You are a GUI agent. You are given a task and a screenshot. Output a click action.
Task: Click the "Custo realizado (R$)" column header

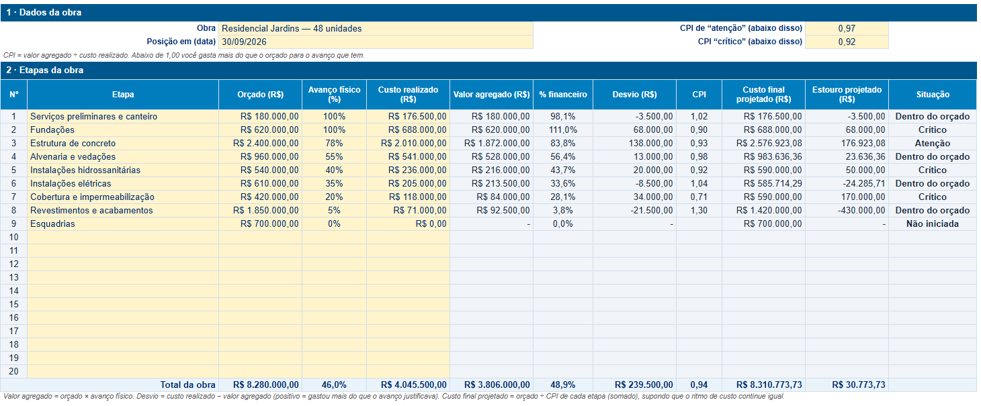408,95
